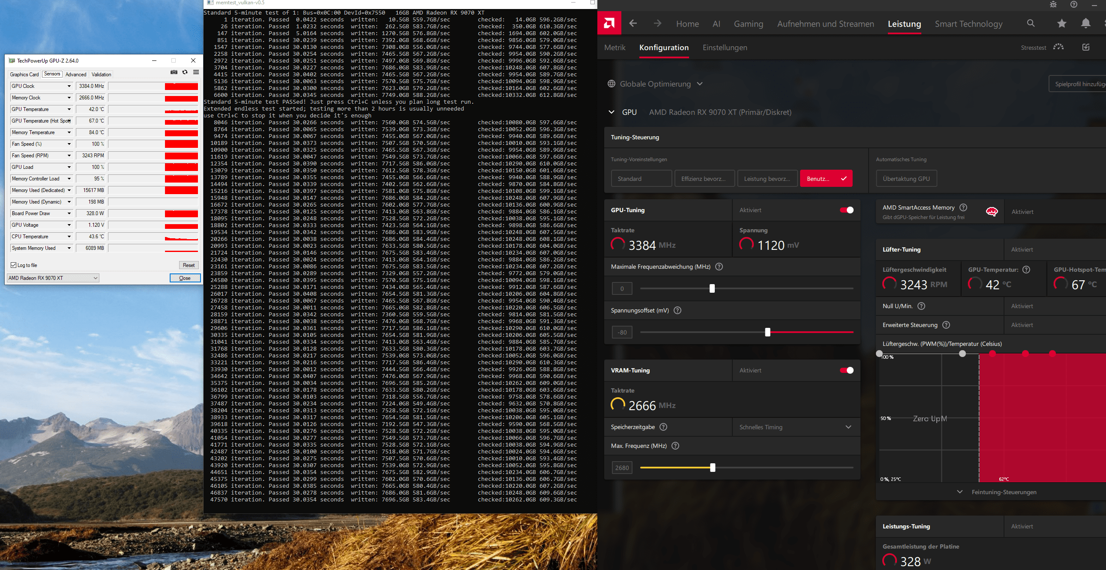This screenshot has height=570, width=1106.
Task: Open GPU-Z Advanced tab
Action: (x=76, y=74)
